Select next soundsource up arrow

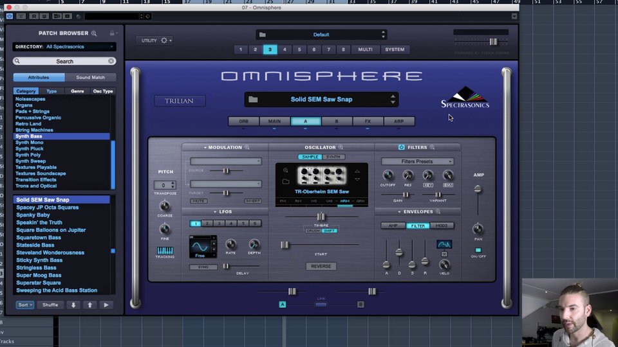tap(357, 171)
